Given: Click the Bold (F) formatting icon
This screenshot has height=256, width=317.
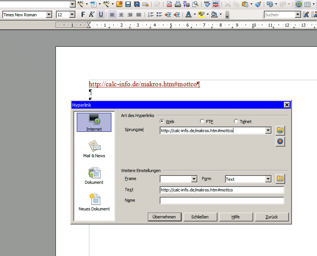Looking at the screenshot, I should pyautogui.click(x=83, y=15).
